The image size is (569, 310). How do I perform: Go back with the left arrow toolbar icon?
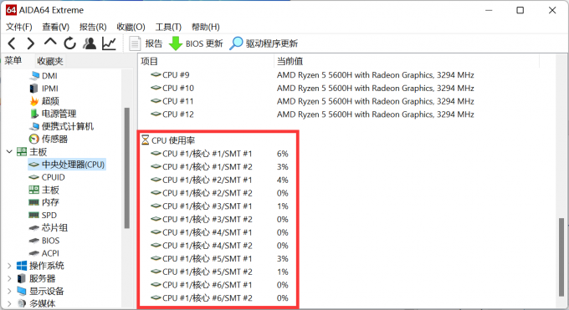pyautogui.click(x=12, y=43)
